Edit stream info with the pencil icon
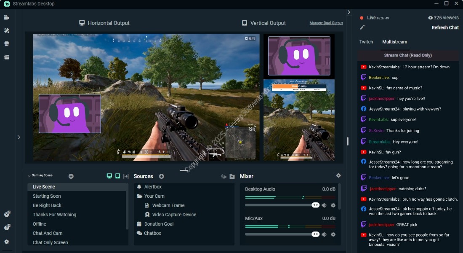Image resolution: width=463 pixels, height=253 pixels. tap(362, 27)
